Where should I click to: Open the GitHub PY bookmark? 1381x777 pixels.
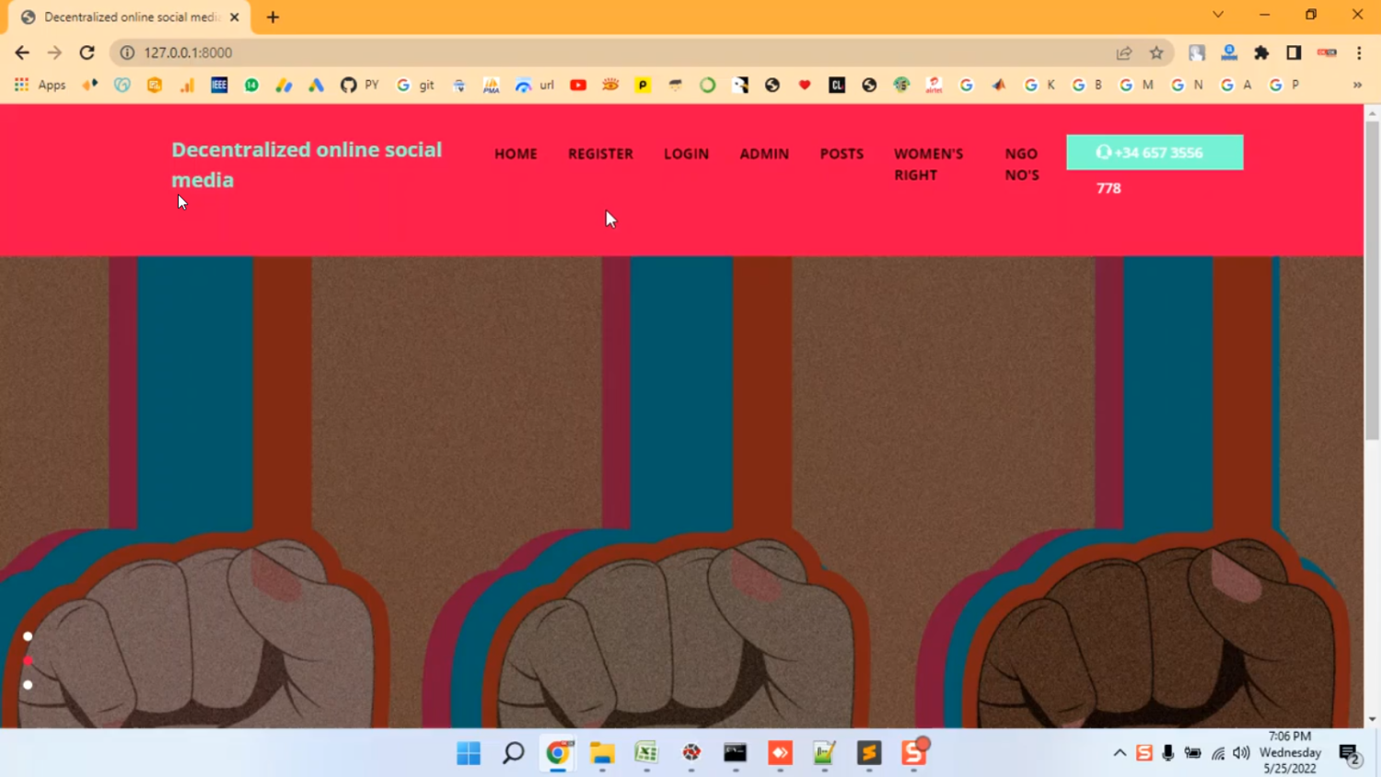(x=360, y=85)
